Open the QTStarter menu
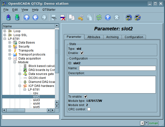Viewport: 165px width, 127px height. 49,9
